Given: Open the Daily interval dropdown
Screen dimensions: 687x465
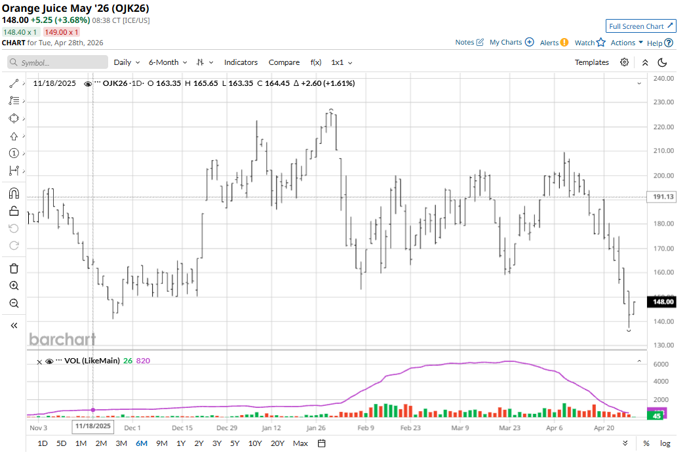Looking at the screenshot, I should point(127,62).
